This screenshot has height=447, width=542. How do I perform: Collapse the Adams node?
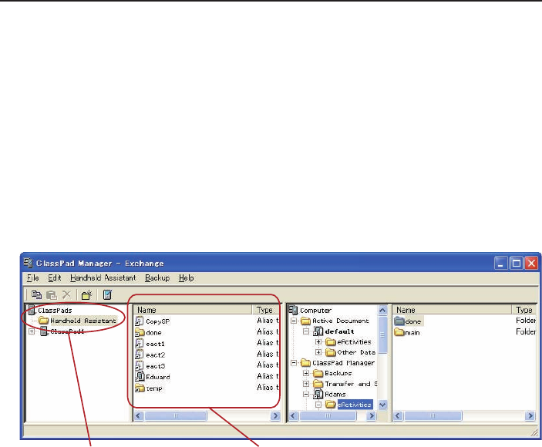306,394
